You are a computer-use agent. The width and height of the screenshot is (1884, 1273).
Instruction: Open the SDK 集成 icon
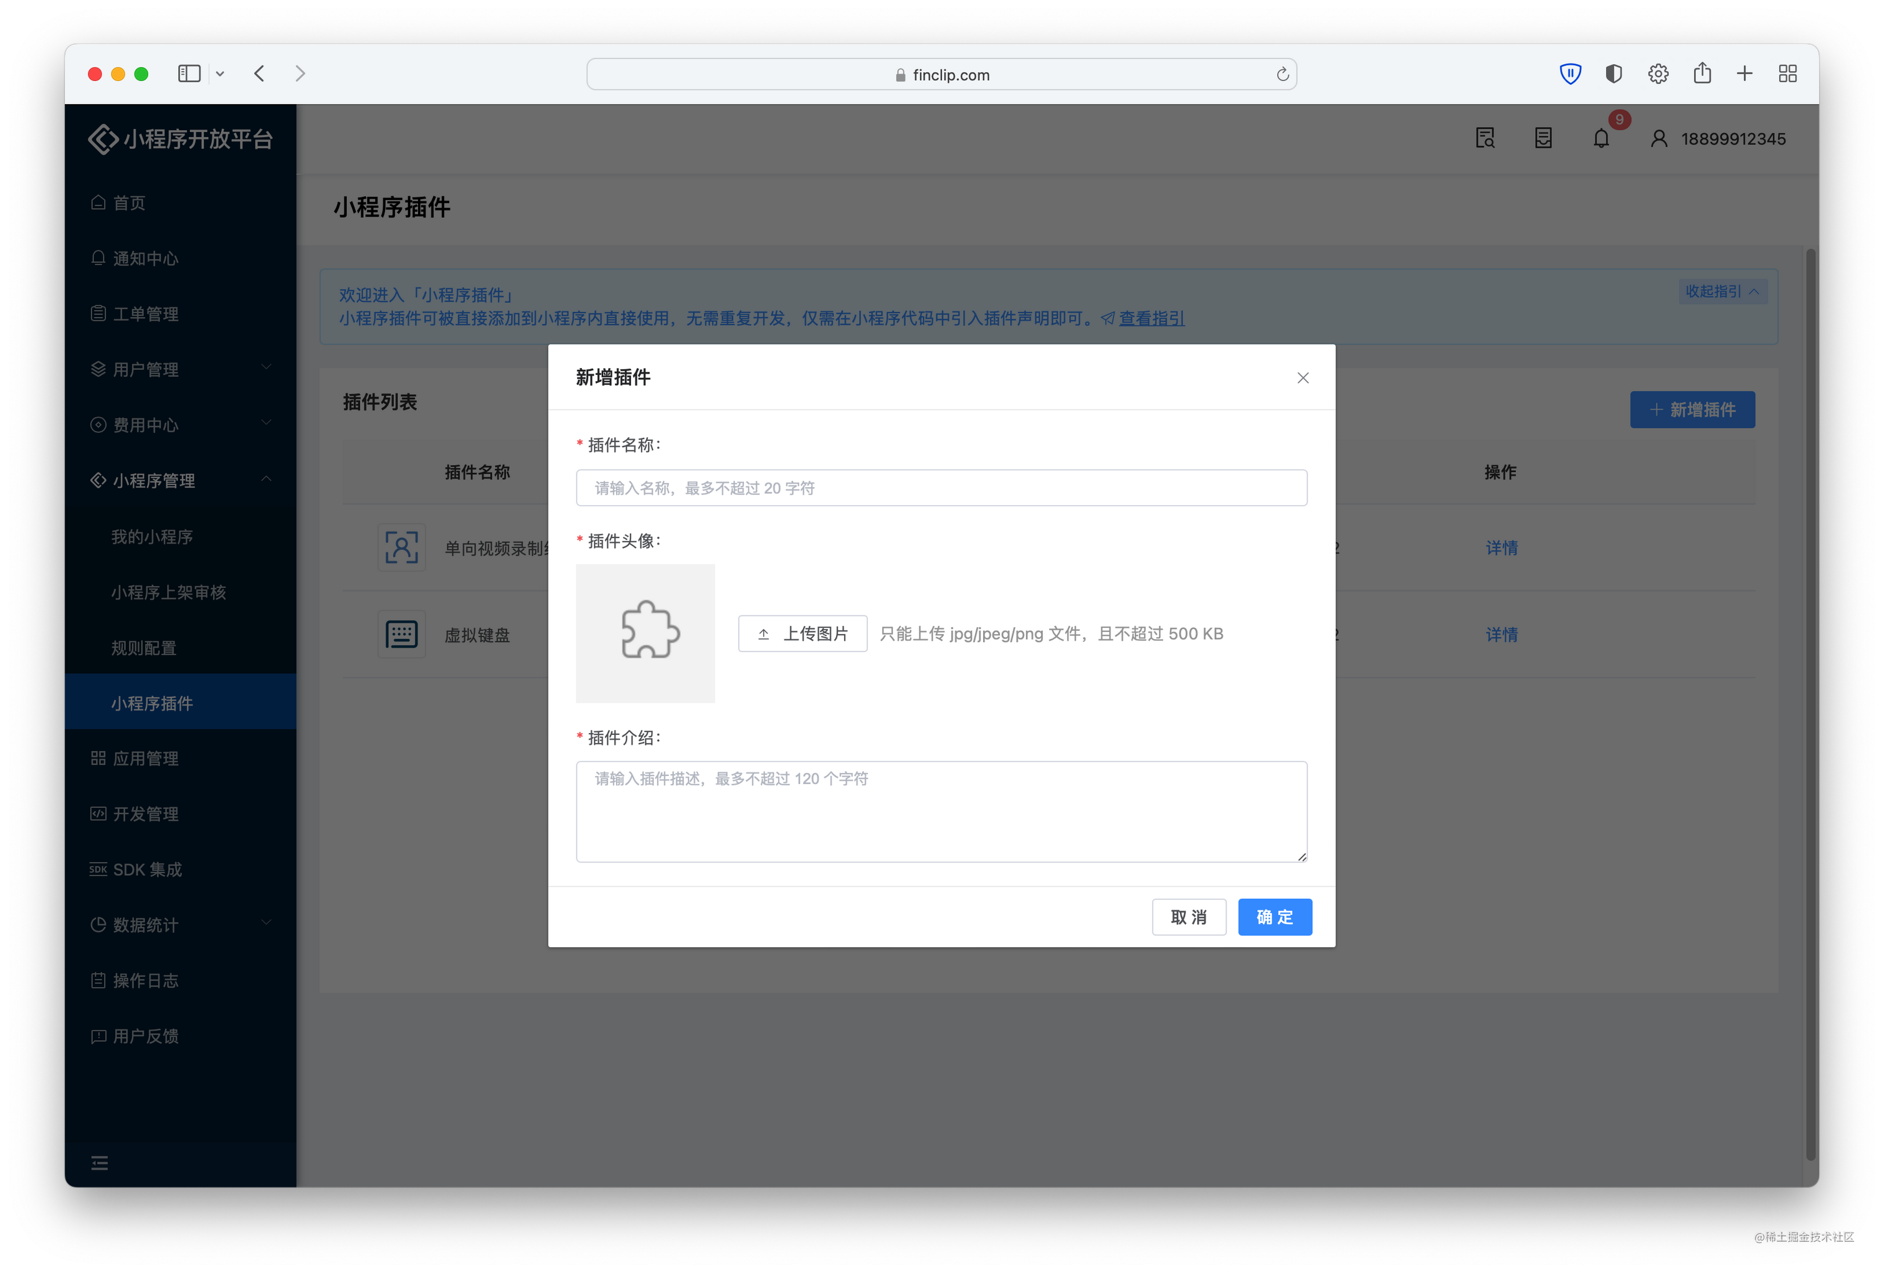pyautogui.click(x=98, y=869)
